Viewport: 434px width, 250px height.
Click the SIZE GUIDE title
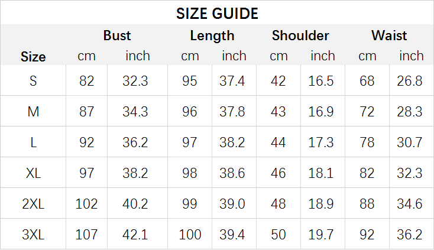click(x=217, y=13)
